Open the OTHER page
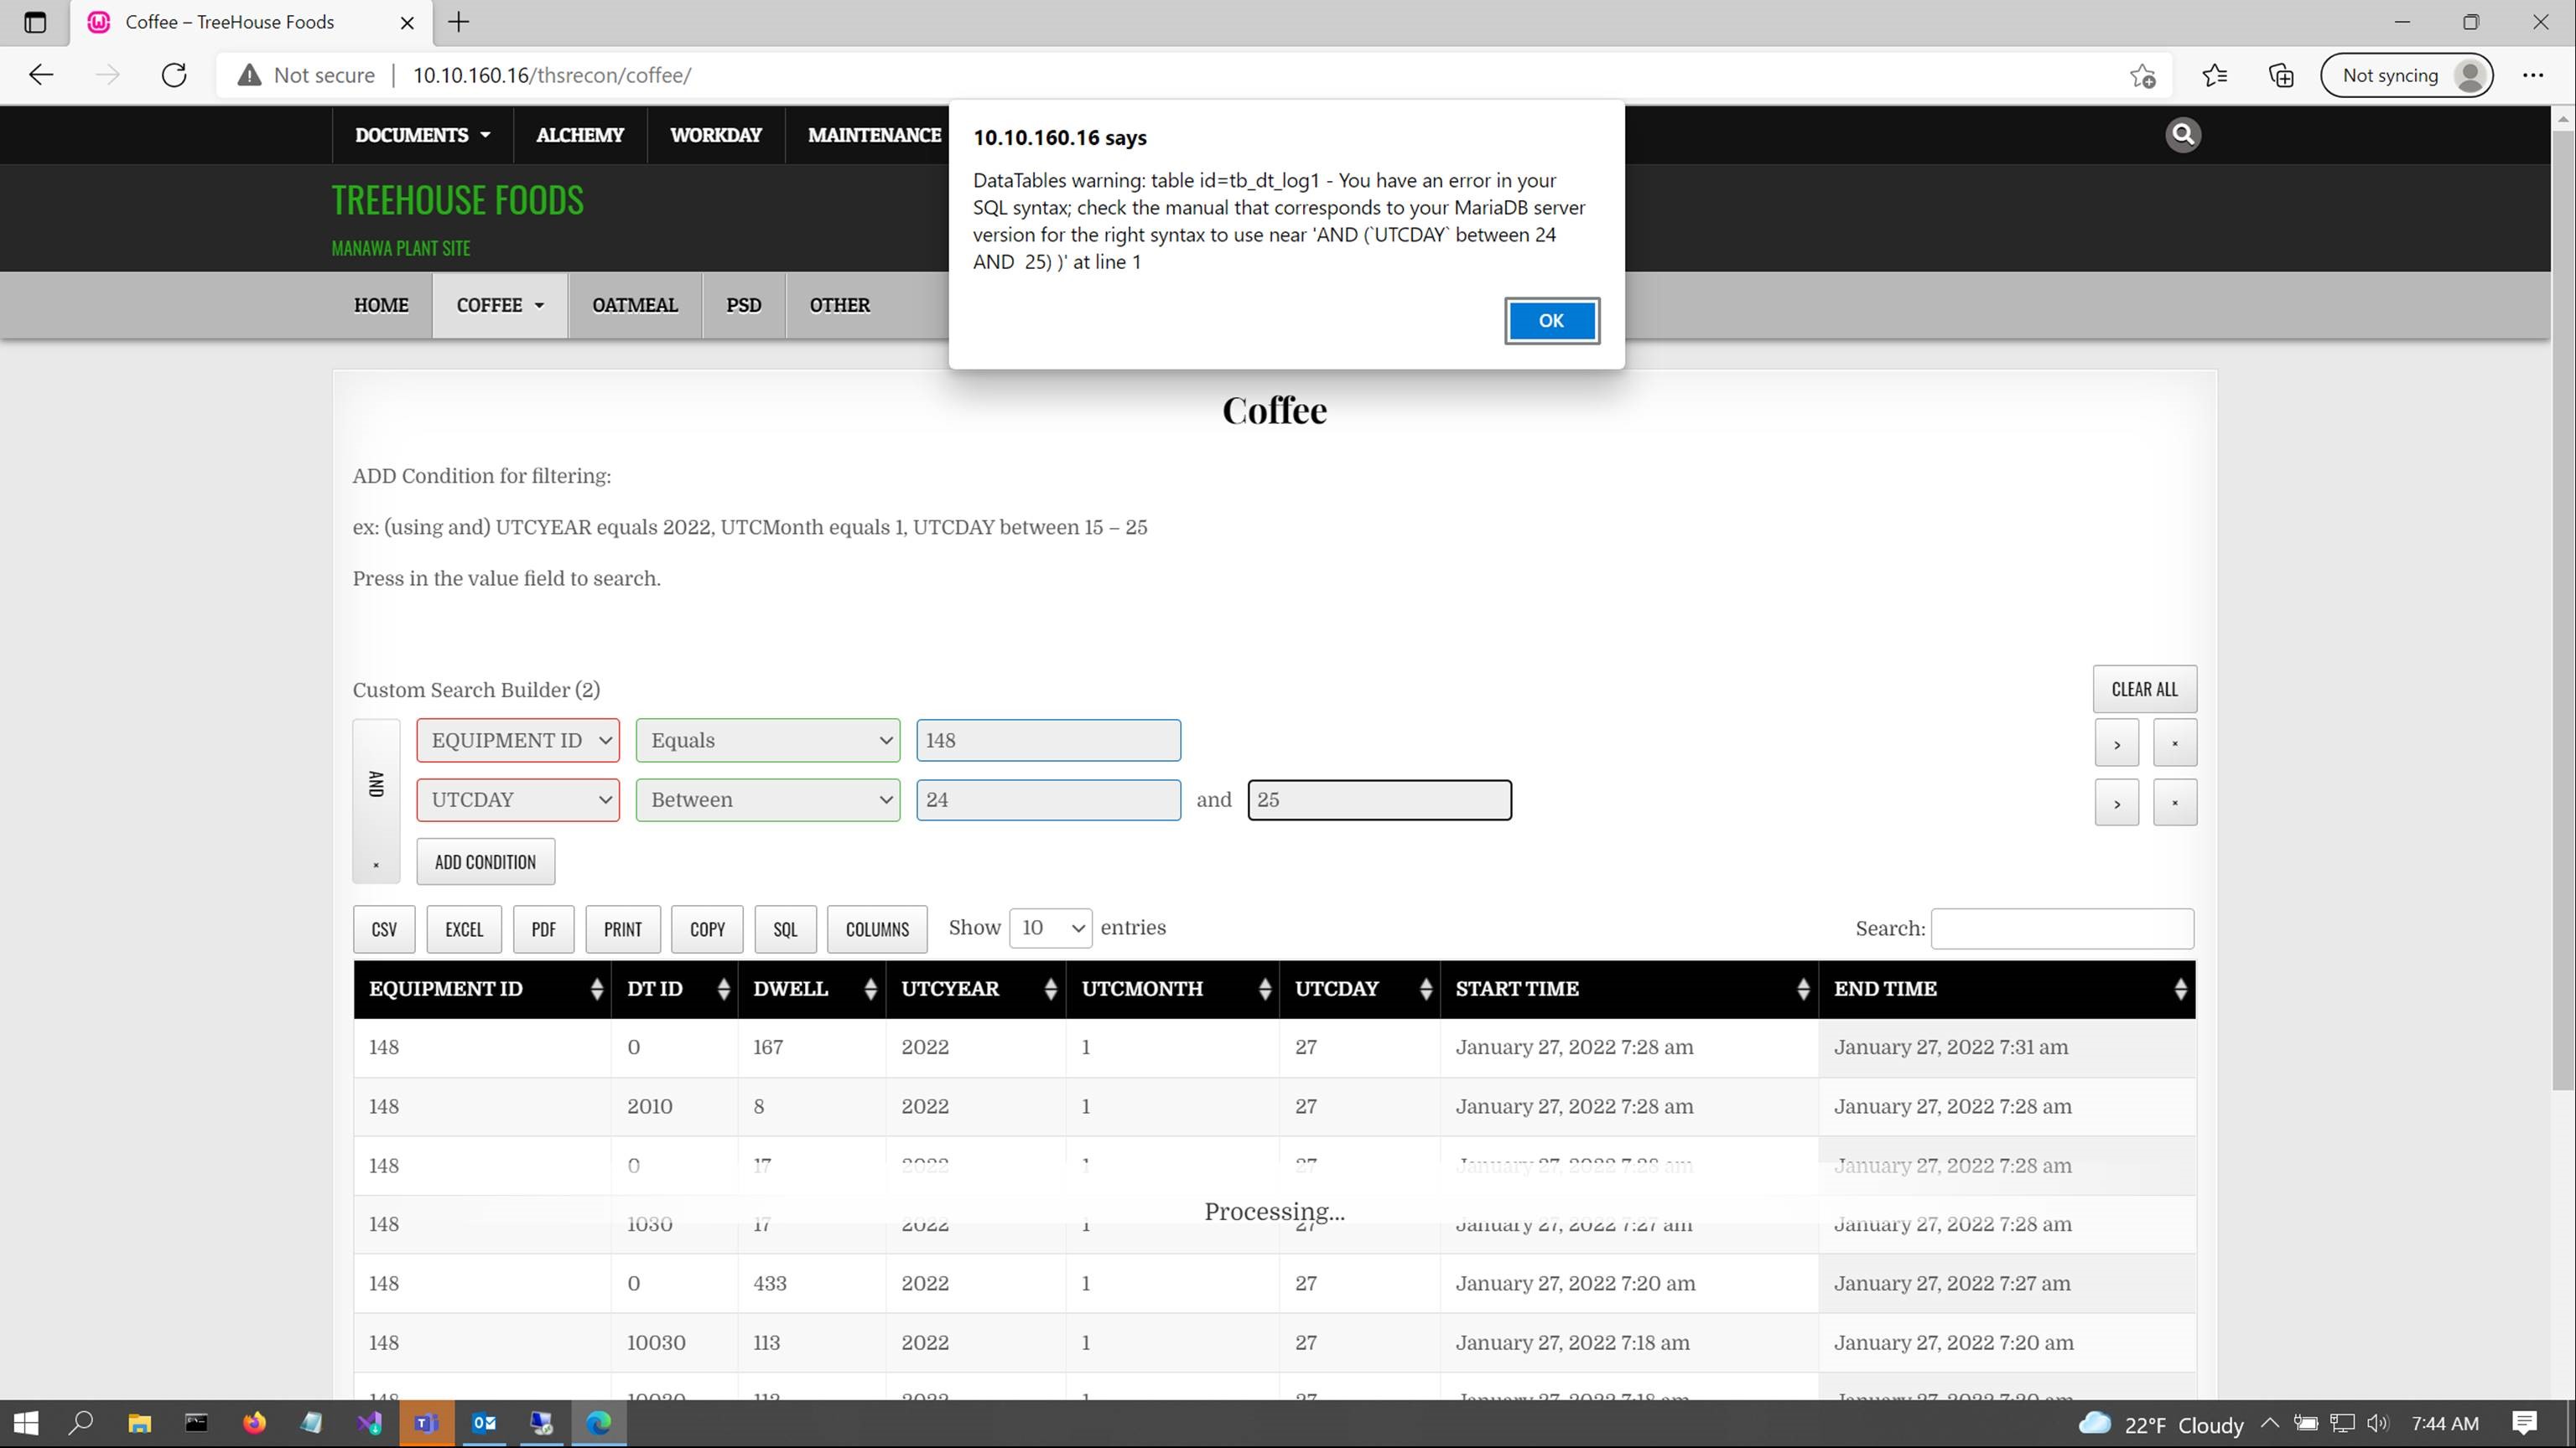This screenshot has height=1448, width=2576. 840,305
